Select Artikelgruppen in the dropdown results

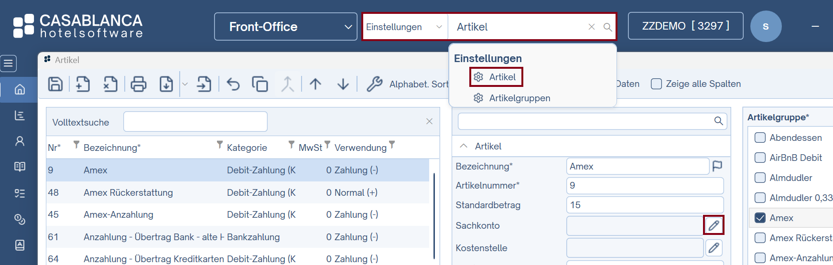click(511, 98)
